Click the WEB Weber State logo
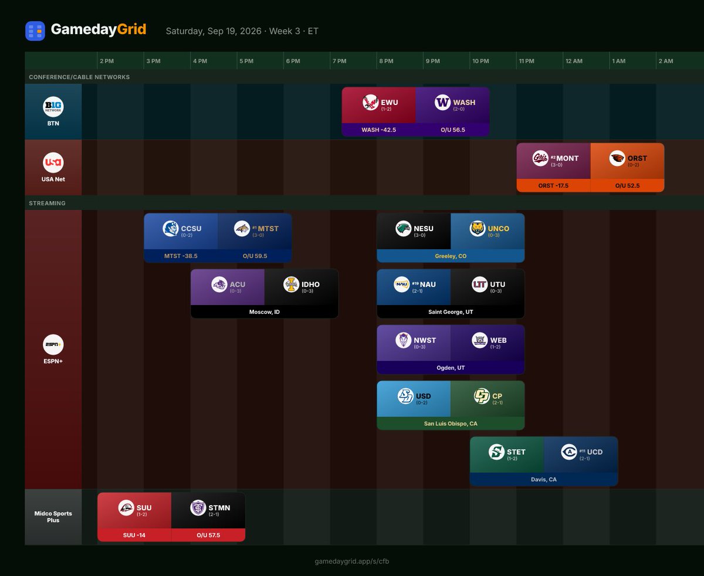 [x=480, y=340]
